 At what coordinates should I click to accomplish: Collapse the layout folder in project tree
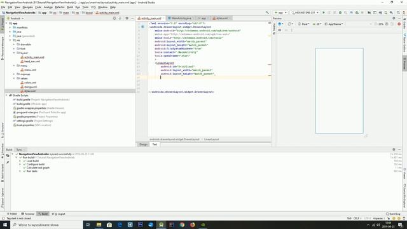click(14, 53)
